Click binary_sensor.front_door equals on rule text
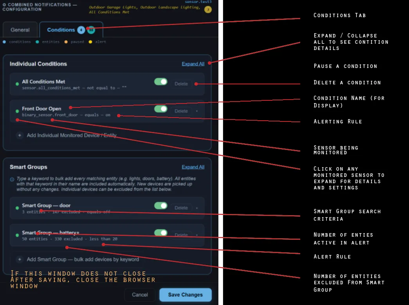The width and height of the screenshot is (409, 305). 66,115
